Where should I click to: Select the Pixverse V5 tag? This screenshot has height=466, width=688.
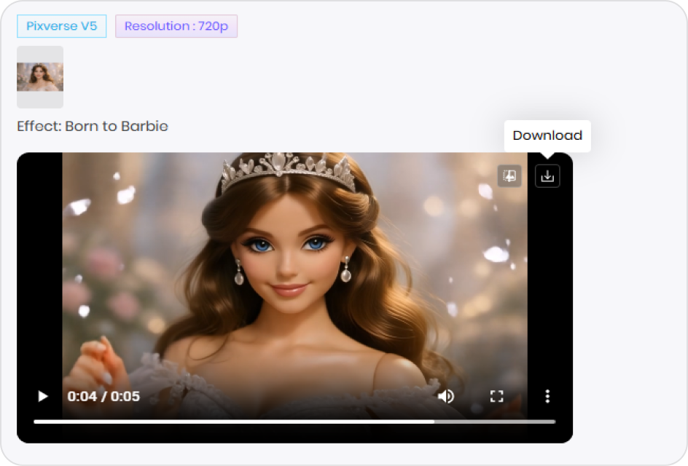(x=61, y=26)
